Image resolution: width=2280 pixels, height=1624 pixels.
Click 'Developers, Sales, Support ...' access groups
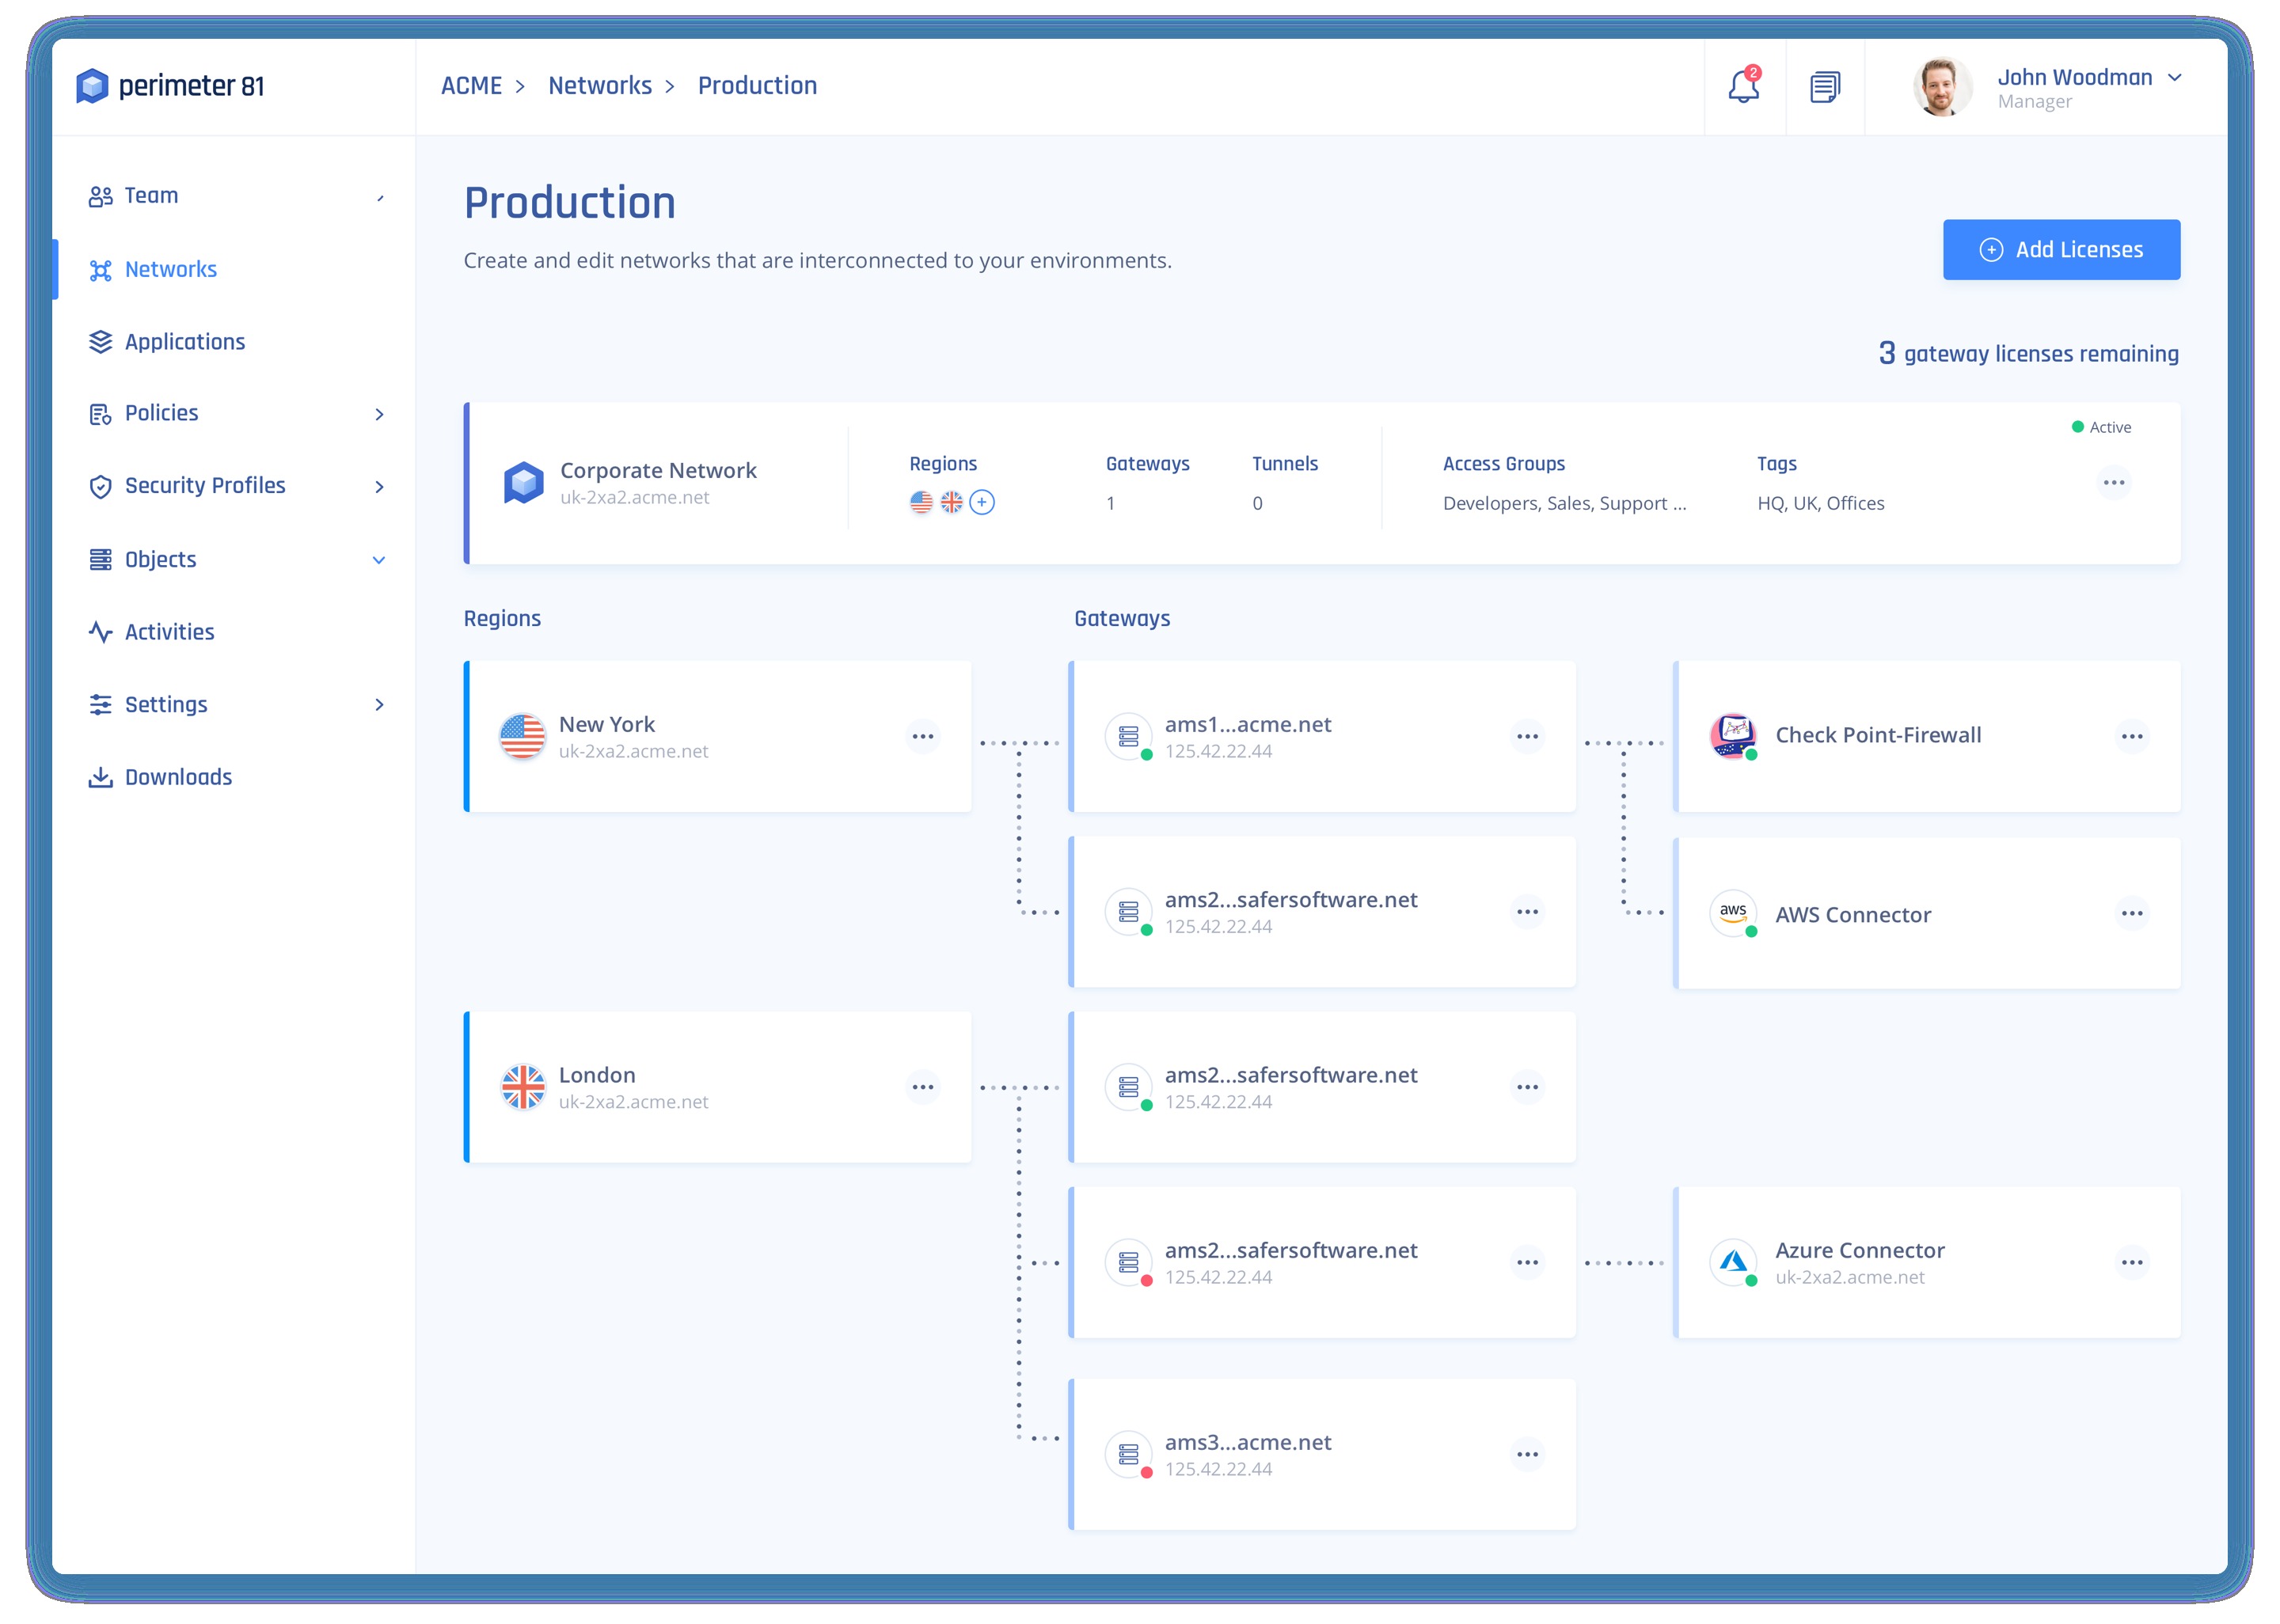[1564, 503]
